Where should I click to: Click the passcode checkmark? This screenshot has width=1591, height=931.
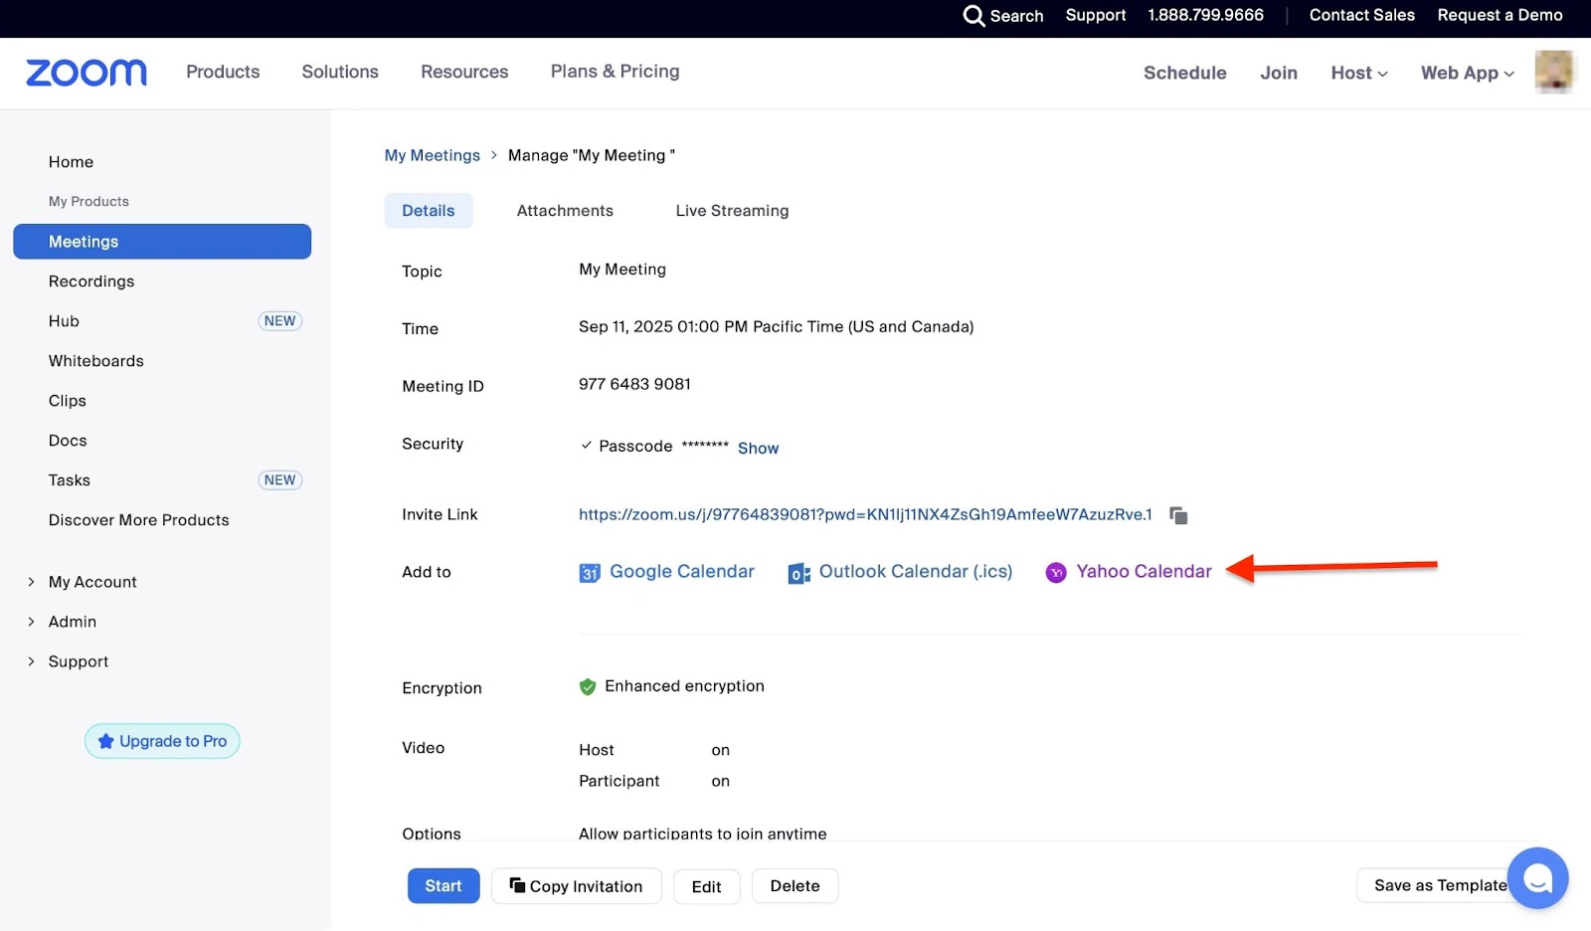point(587,446)
